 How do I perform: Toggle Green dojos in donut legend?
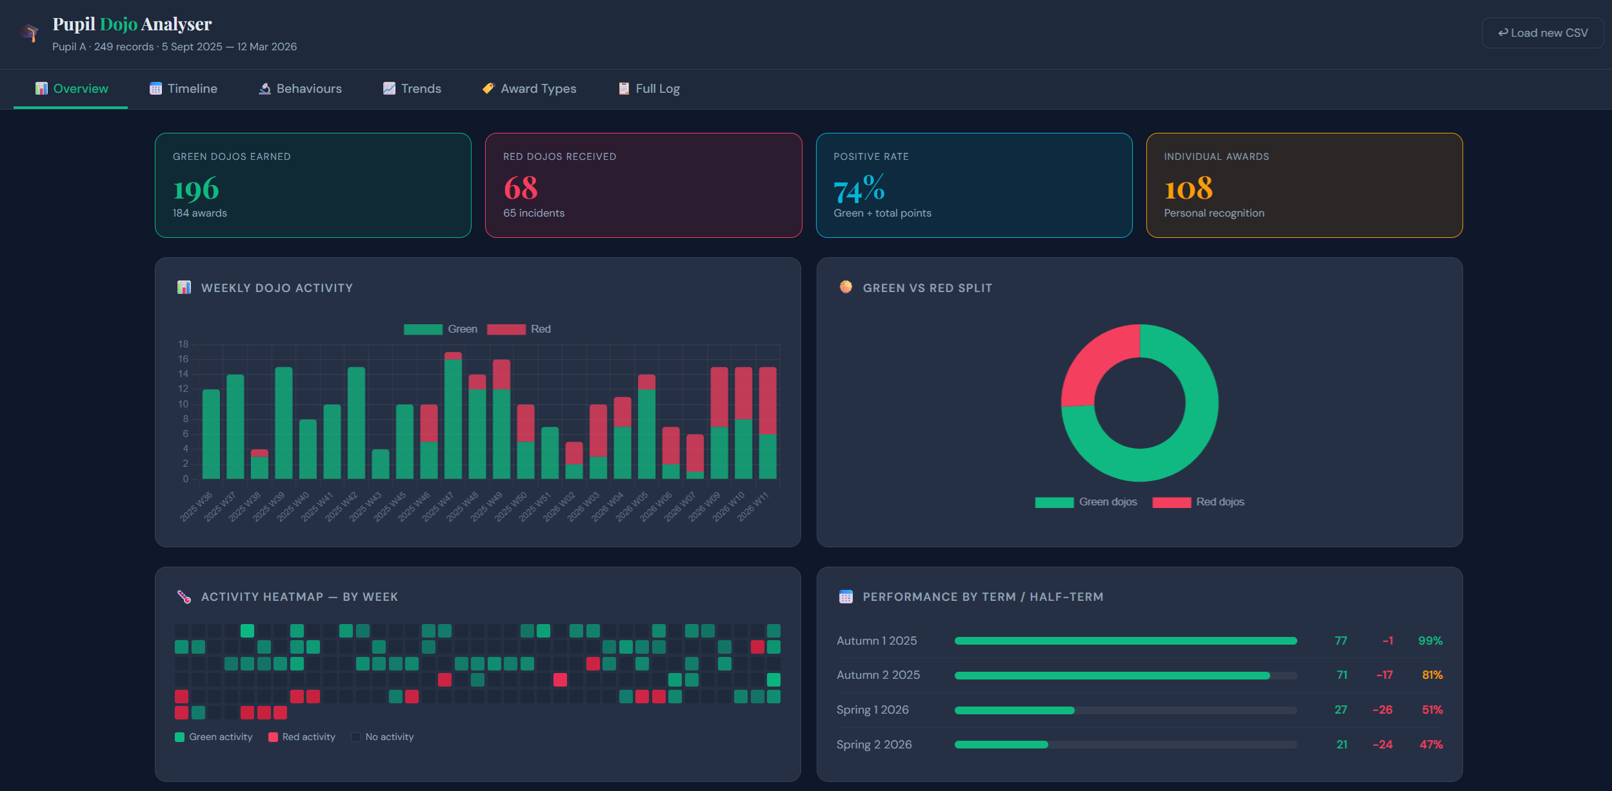(x=1086, y=502)
